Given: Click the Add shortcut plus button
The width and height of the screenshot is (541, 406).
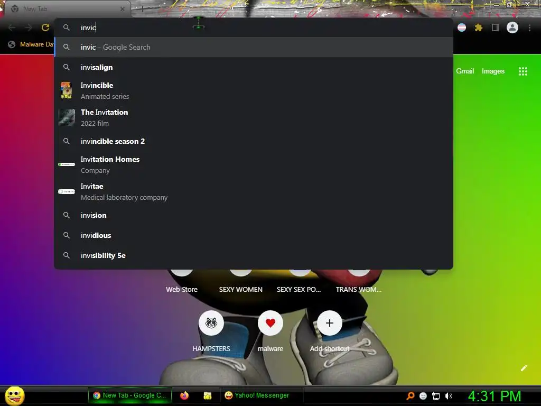Looking at the screenshot, I should (330, 323).
